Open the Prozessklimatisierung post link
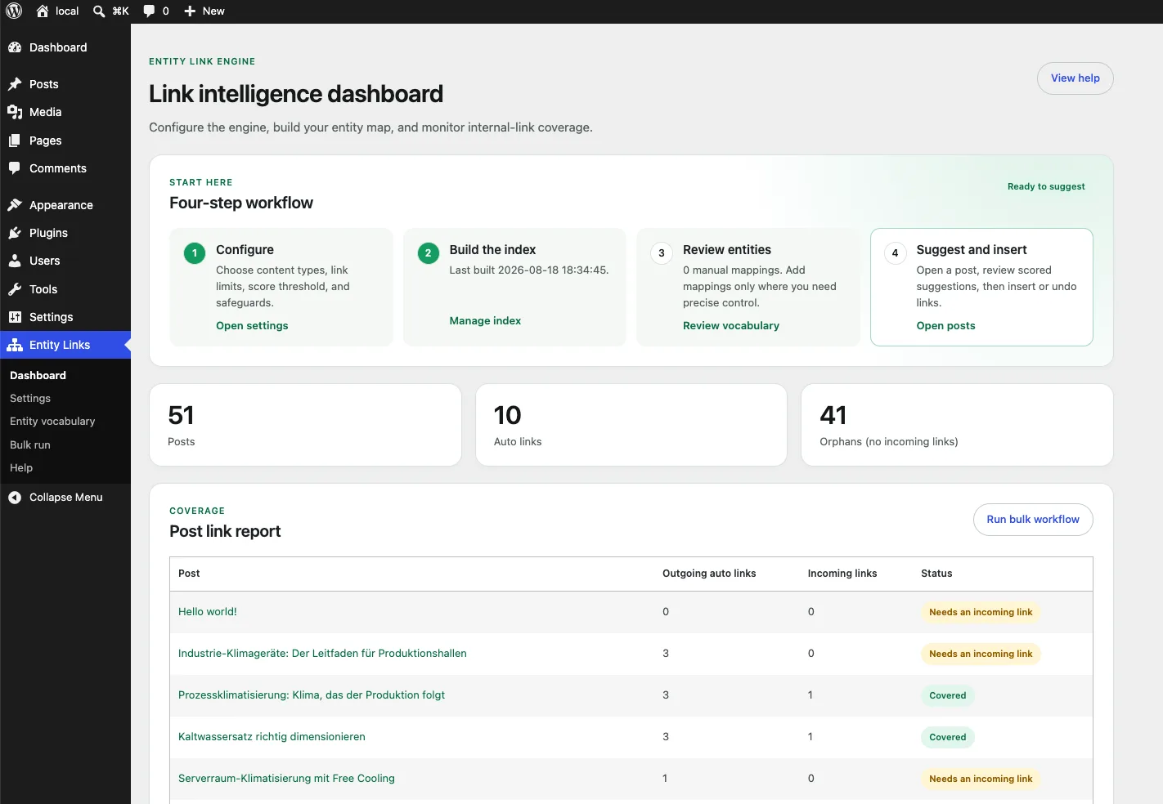The width and height of the screenshot is (1163, 804). pos(312,695)
